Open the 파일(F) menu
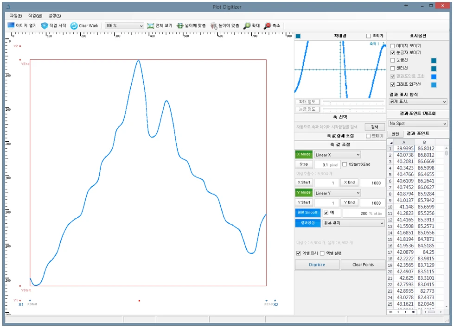 [16, 16]
